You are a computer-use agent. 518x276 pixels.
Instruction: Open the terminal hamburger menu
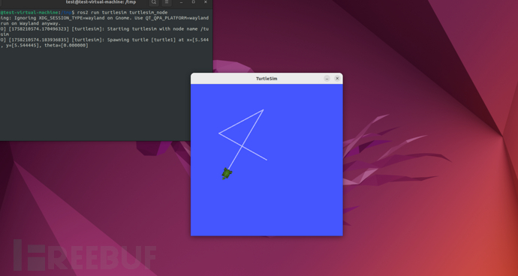tap(166, 2)
